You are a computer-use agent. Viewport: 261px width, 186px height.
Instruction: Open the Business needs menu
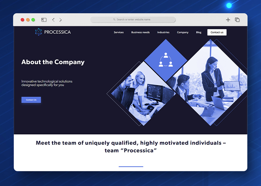point(140,32)
